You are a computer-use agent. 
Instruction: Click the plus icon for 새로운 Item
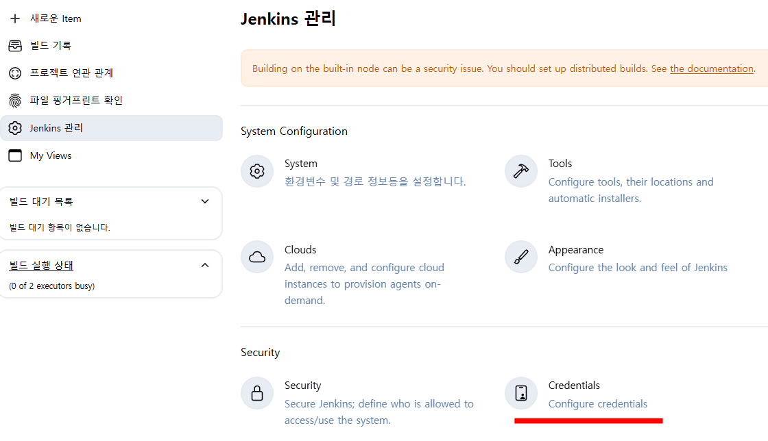click(15, 18)
